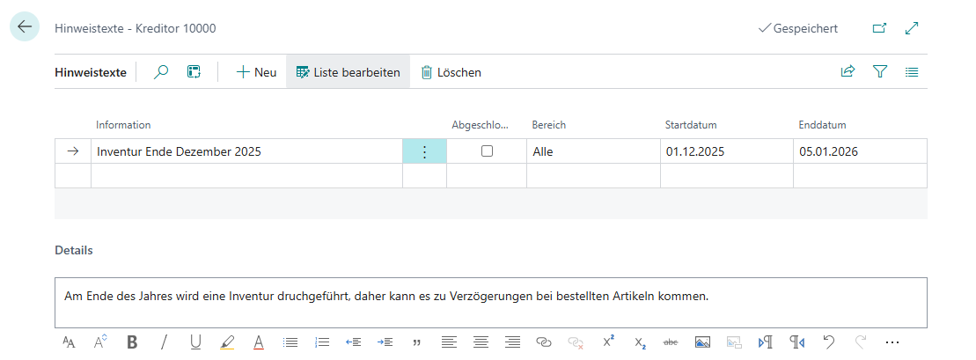
Task: Increase the paragraph indent
Action: coord(385,342)
